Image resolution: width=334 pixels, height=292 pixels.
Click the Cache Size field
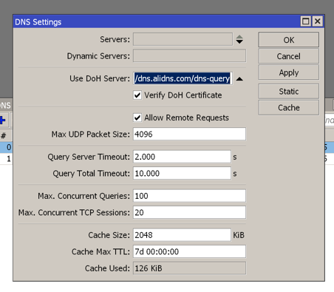tap(182, 235)
